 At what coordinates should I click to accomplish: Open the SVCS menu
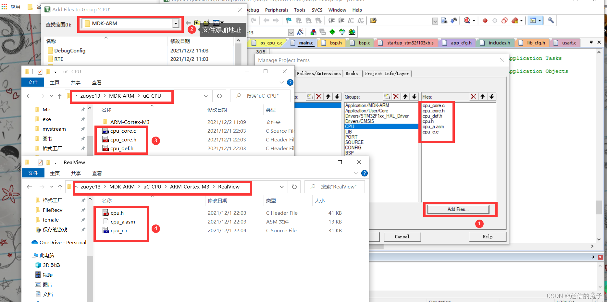[317, 10]
